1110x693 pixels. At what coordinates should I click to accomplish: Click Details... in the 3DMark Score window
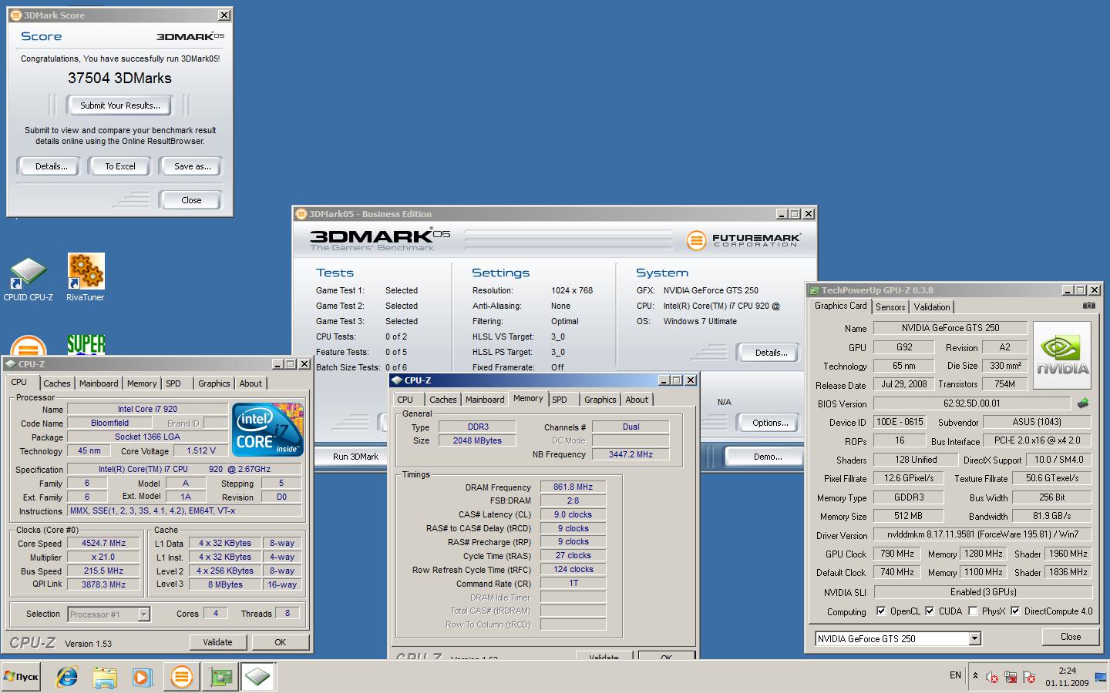51,166
